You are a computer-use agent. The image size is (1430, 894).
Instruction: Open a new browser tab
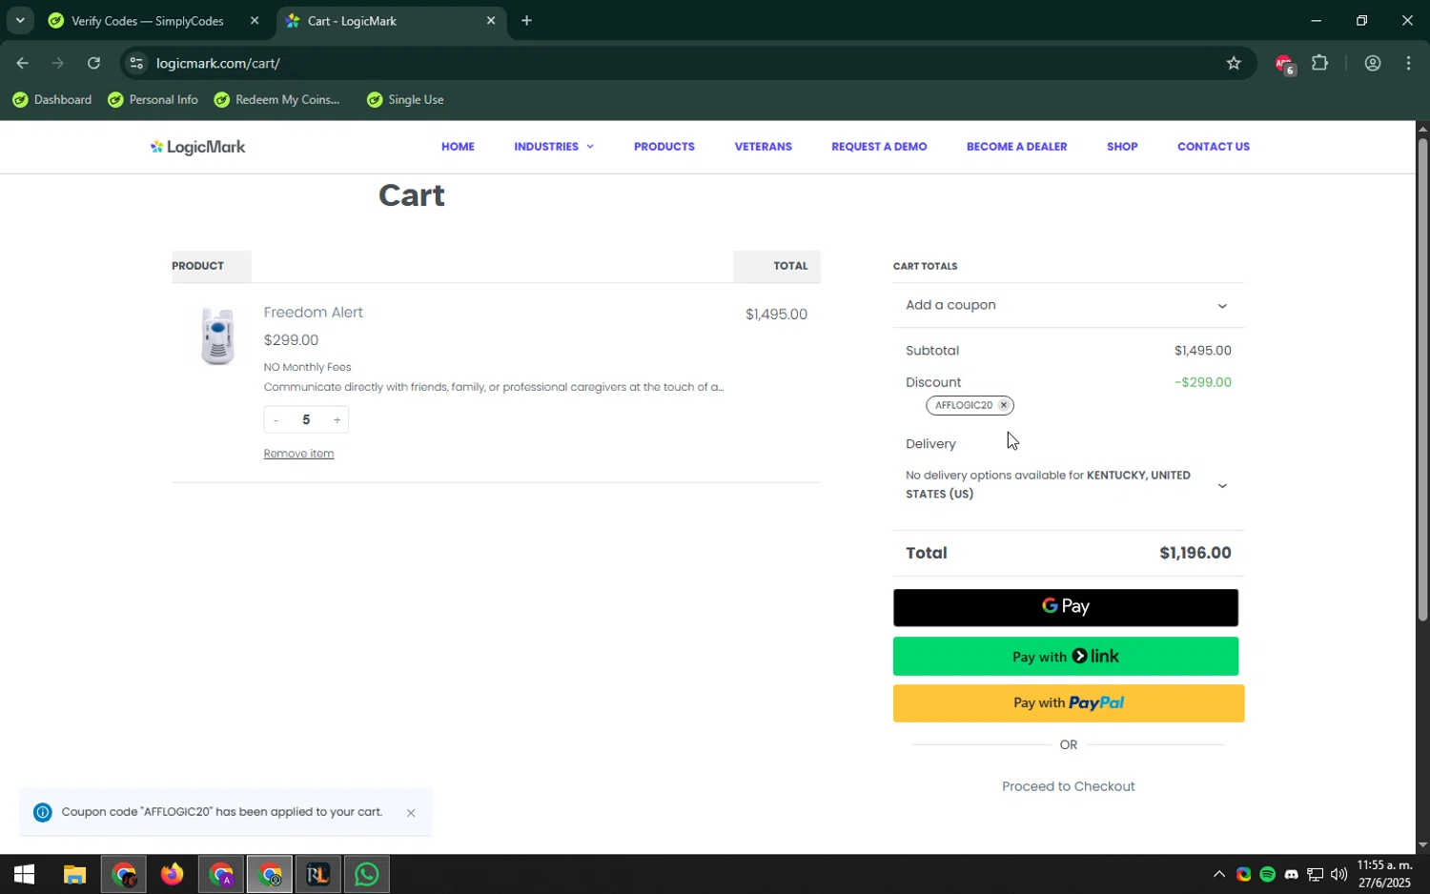[x=526, y=21]
